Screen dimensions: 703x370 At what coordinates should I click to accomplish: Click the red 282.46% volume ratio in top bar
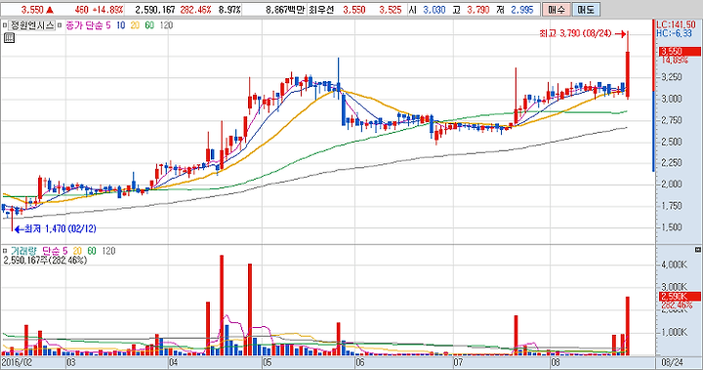[x=195, y=10]
